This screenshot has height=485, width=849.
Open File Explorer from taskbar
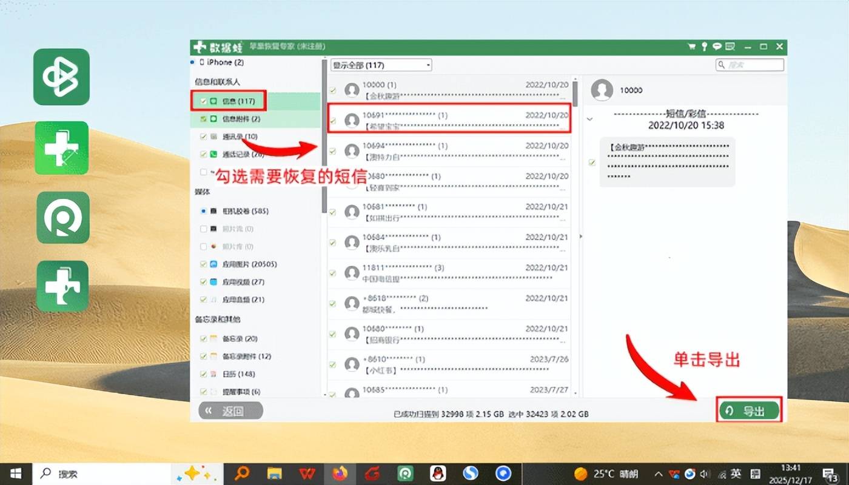click(x=275, y=473)
